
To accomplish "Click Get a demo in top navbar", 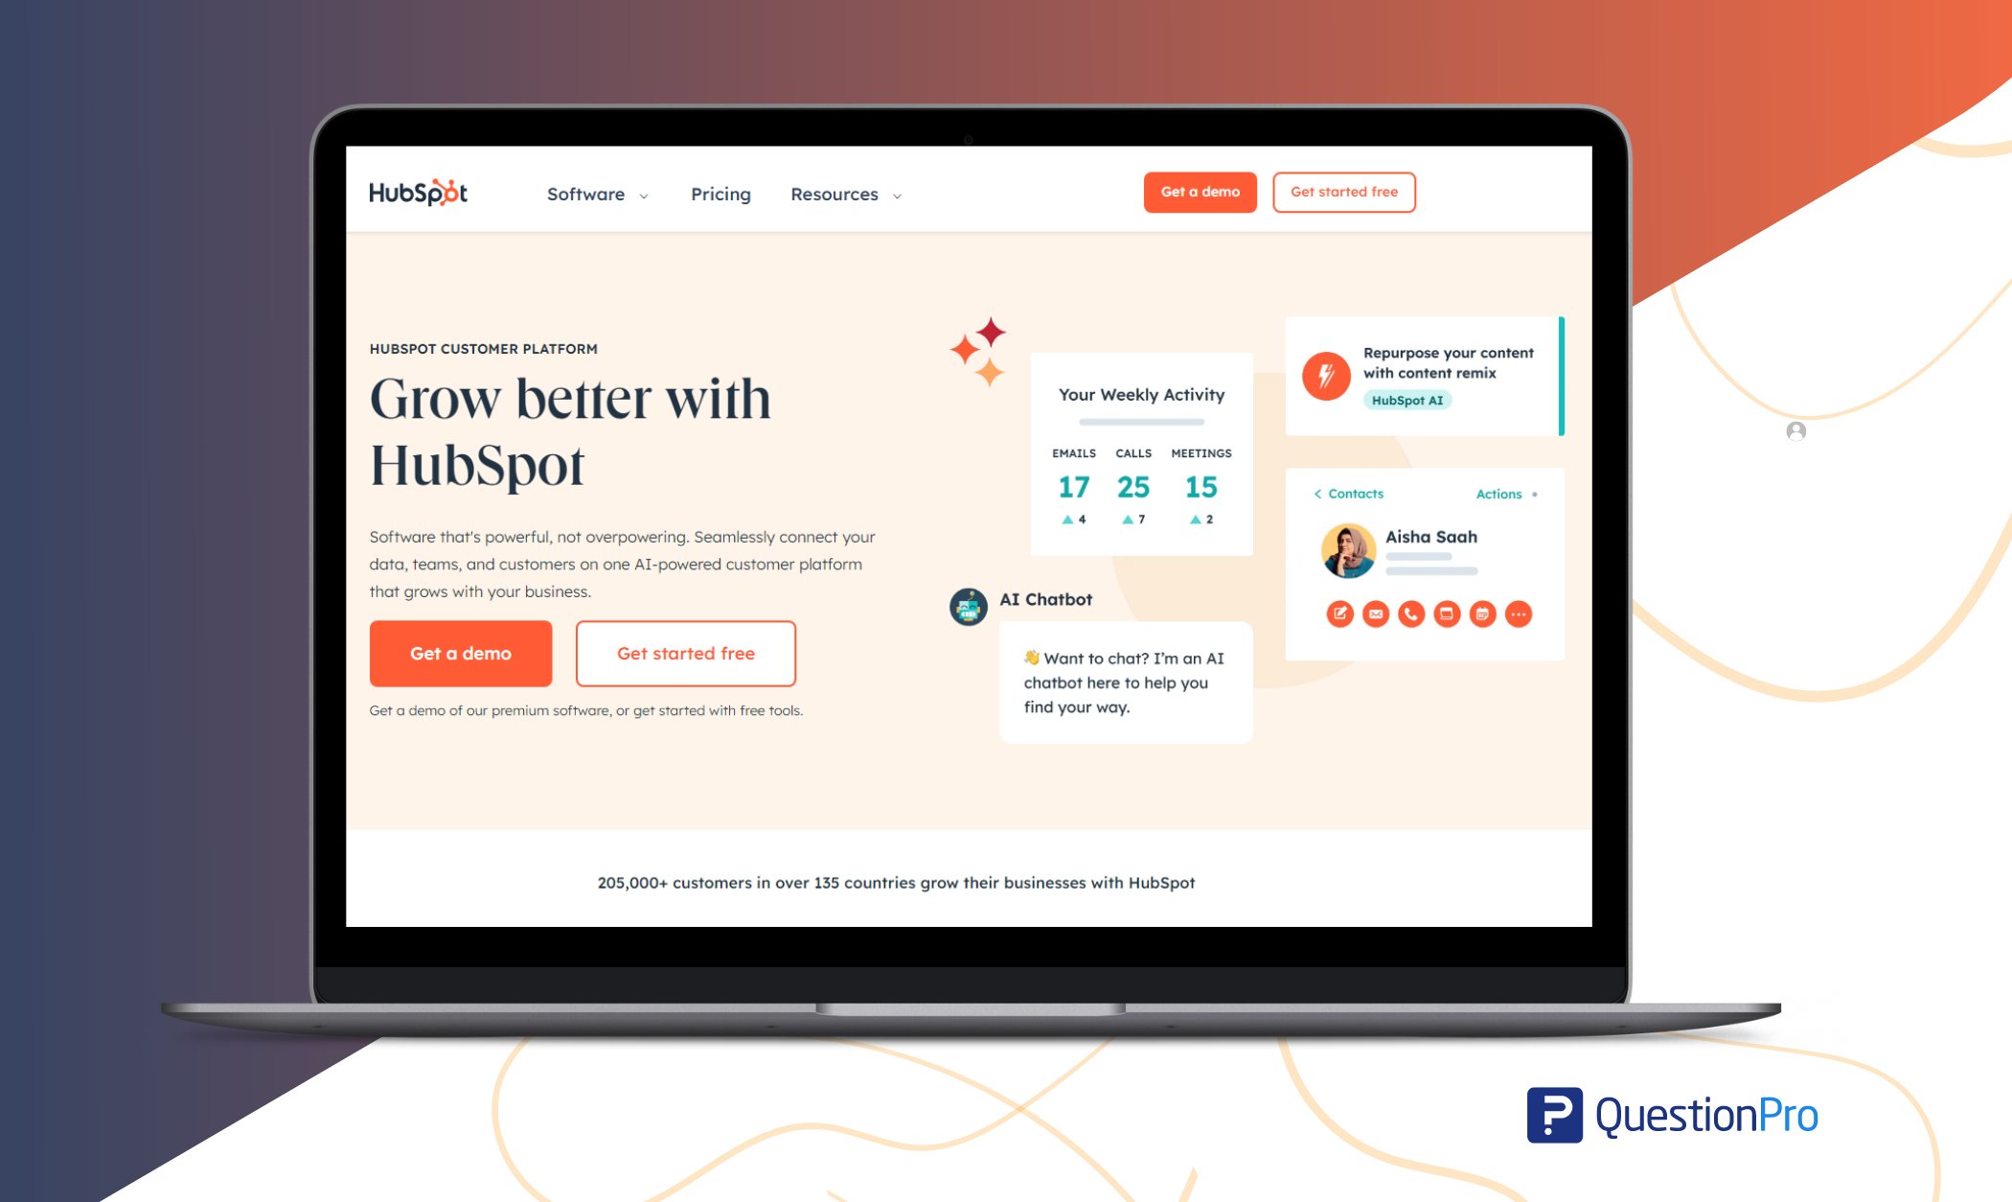I will click(x=1202, y=192).
